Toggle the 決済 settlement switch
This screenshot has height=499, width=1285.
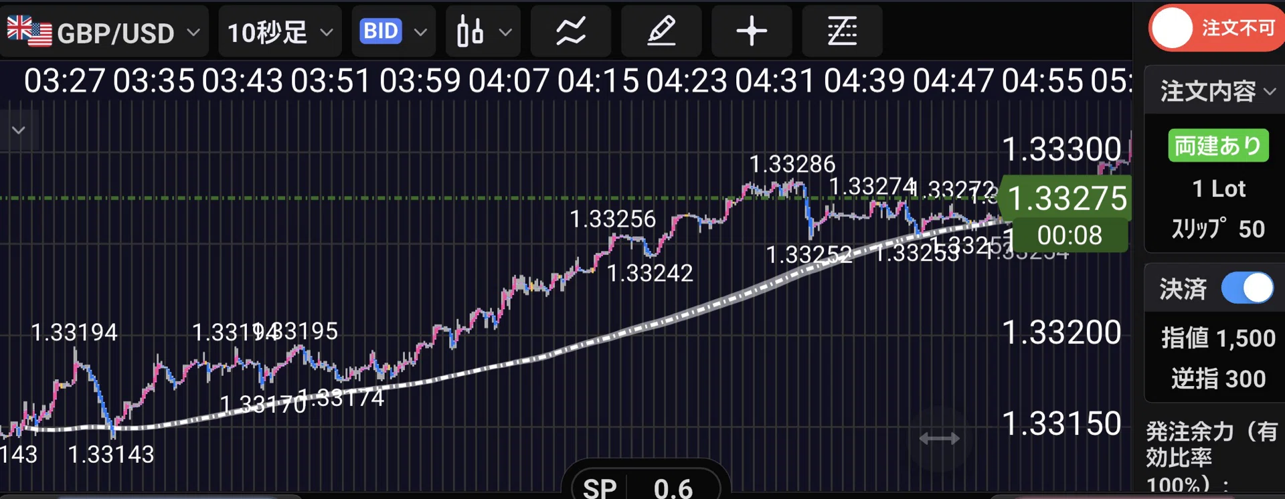1248,288
